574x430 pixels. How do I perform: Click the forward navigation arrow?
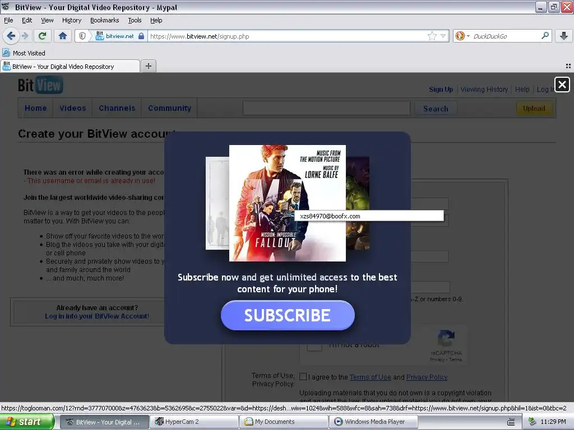tap(25, 36)
